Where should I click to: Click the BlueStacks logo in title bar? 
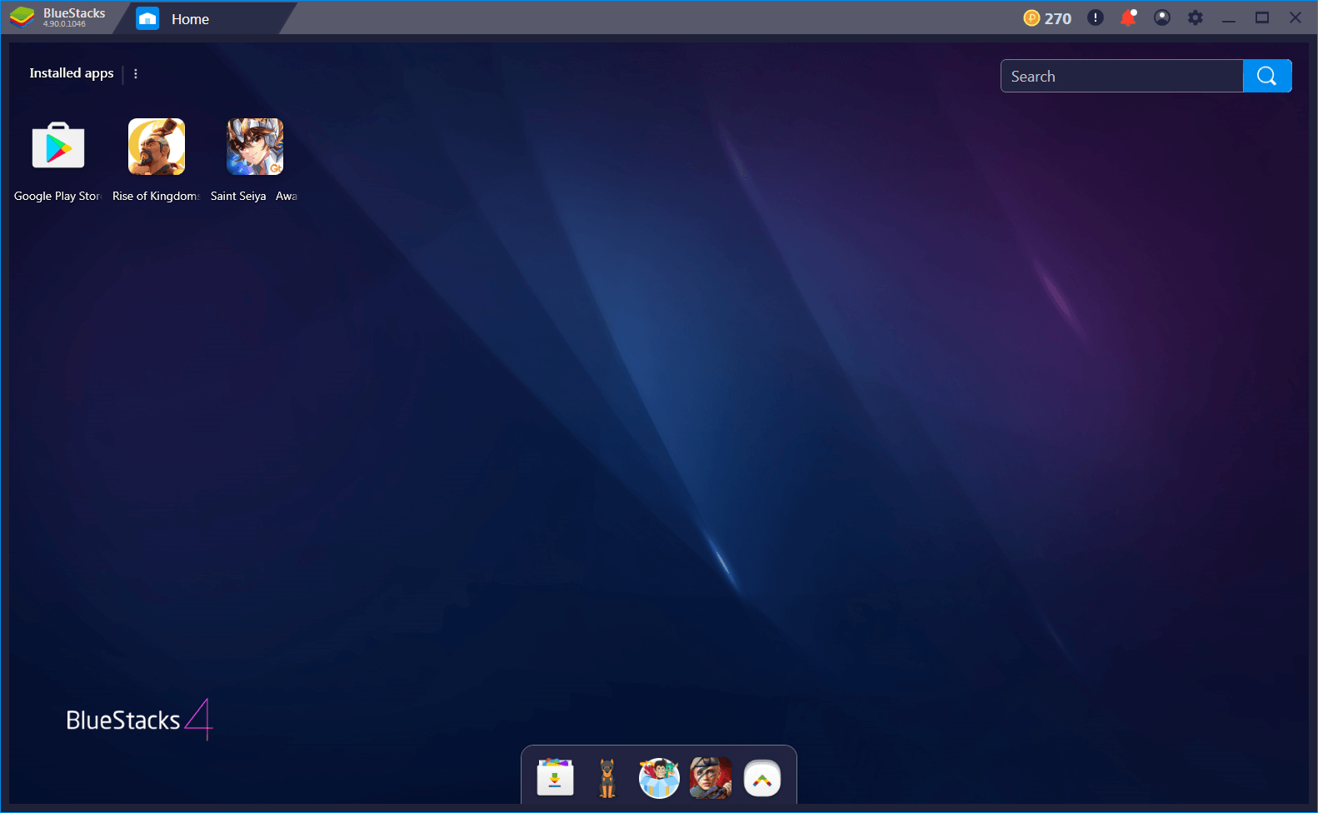(22, 17)
